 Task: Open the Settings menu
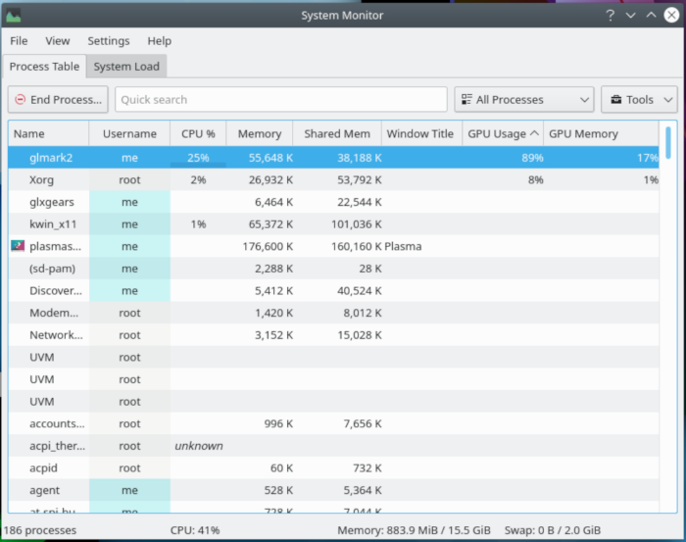click(108, 41)
